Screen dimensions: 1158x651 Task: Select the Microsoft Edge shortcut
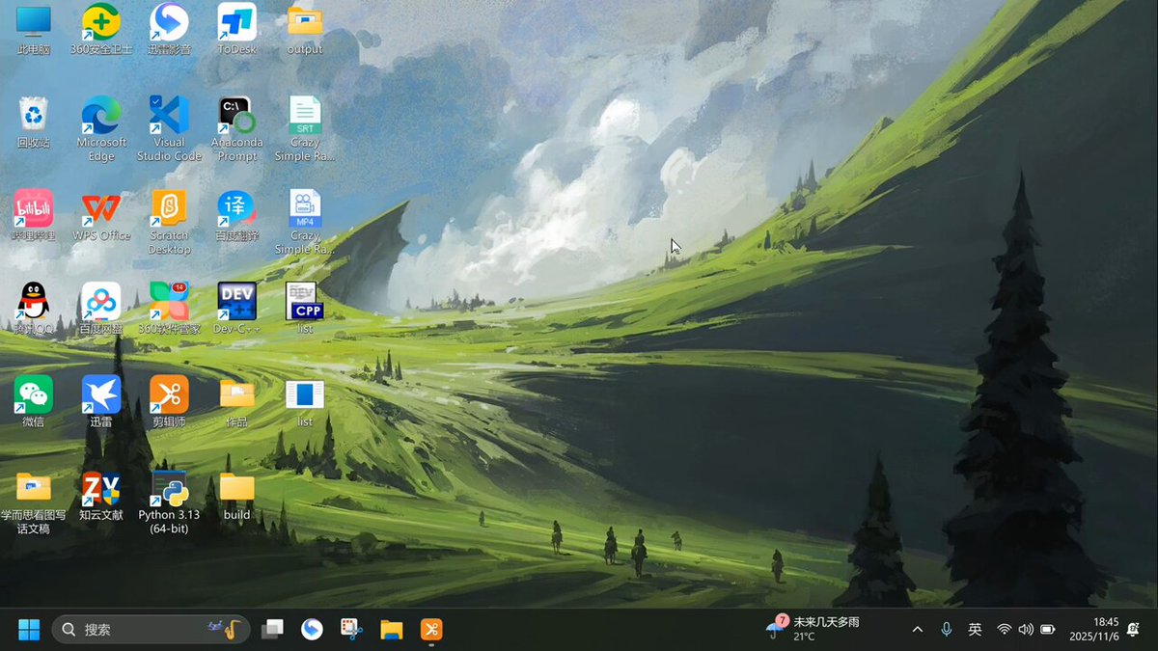(101, 128)
